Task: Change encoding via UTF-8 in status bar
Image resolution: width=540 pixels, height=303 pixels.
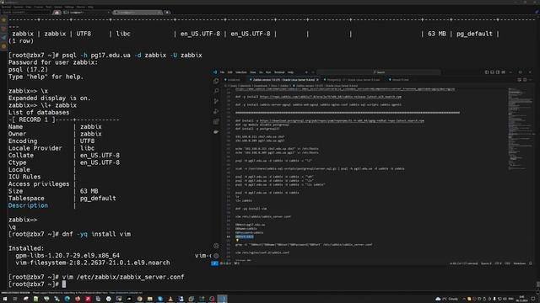Action: (x=498, y=263)
